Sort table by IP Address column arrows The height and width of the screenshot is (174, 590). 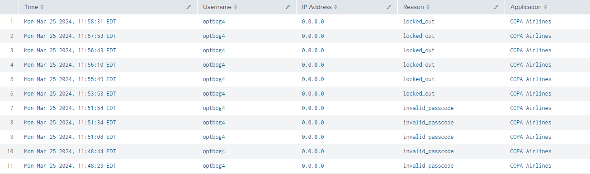[336, 7]
